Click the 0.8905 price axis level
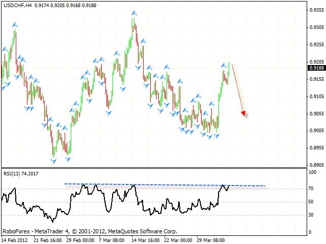This screenshot has width=326, height=244. 317,165
